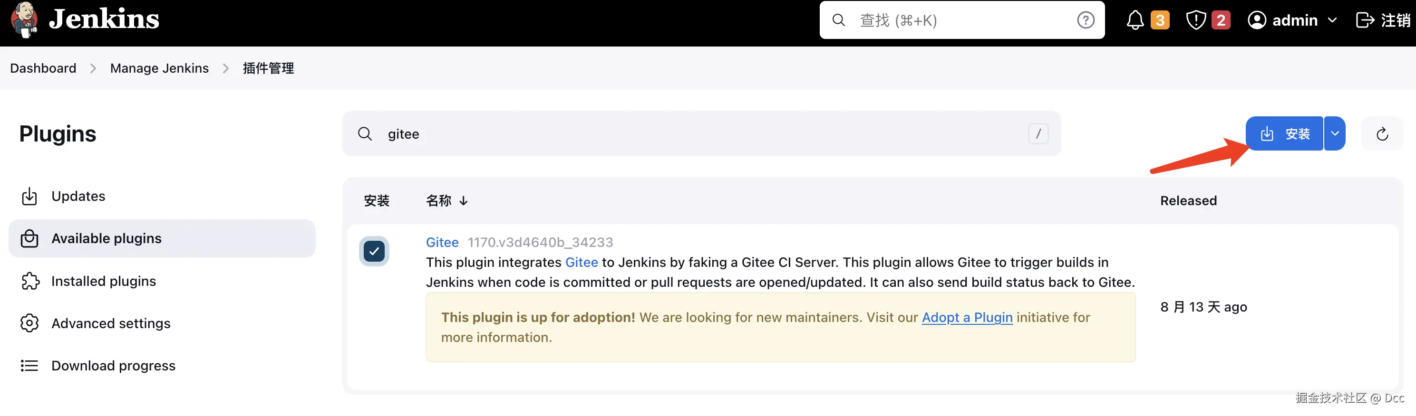Open the notifications bell icon
Viewport: 1416px width, 416px height.
point(1135,20)
